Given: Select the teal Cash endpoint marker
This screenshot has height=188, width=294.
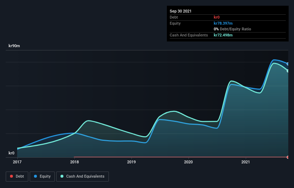Looking at the screenshot, I should 288,71.
